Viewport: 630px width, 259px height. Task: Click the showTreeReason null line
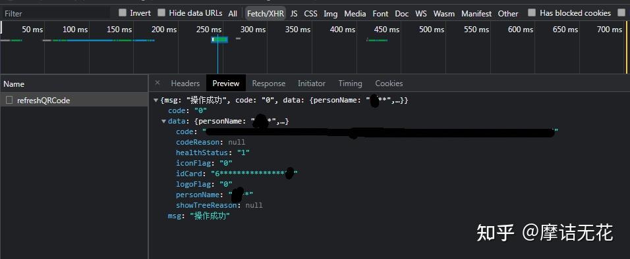tap(219, 205)
